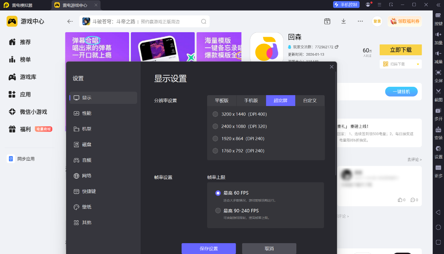This screenshot has width=444, height=254.
Task: Select 3200 x 1440 (DPI 400) resolution
Action: [x=216, y=114]
